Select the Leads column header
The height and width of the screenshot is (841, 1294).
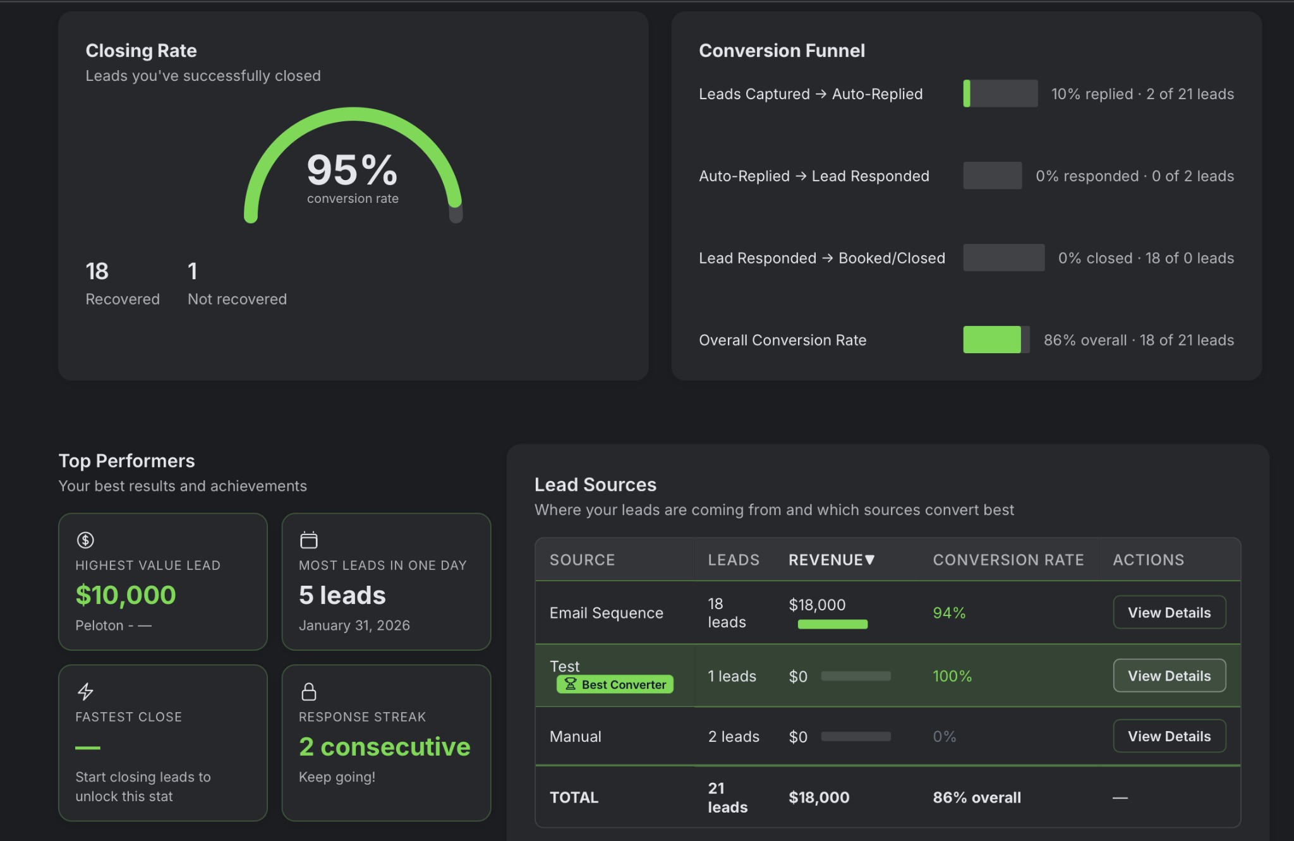tap(733, 560)
